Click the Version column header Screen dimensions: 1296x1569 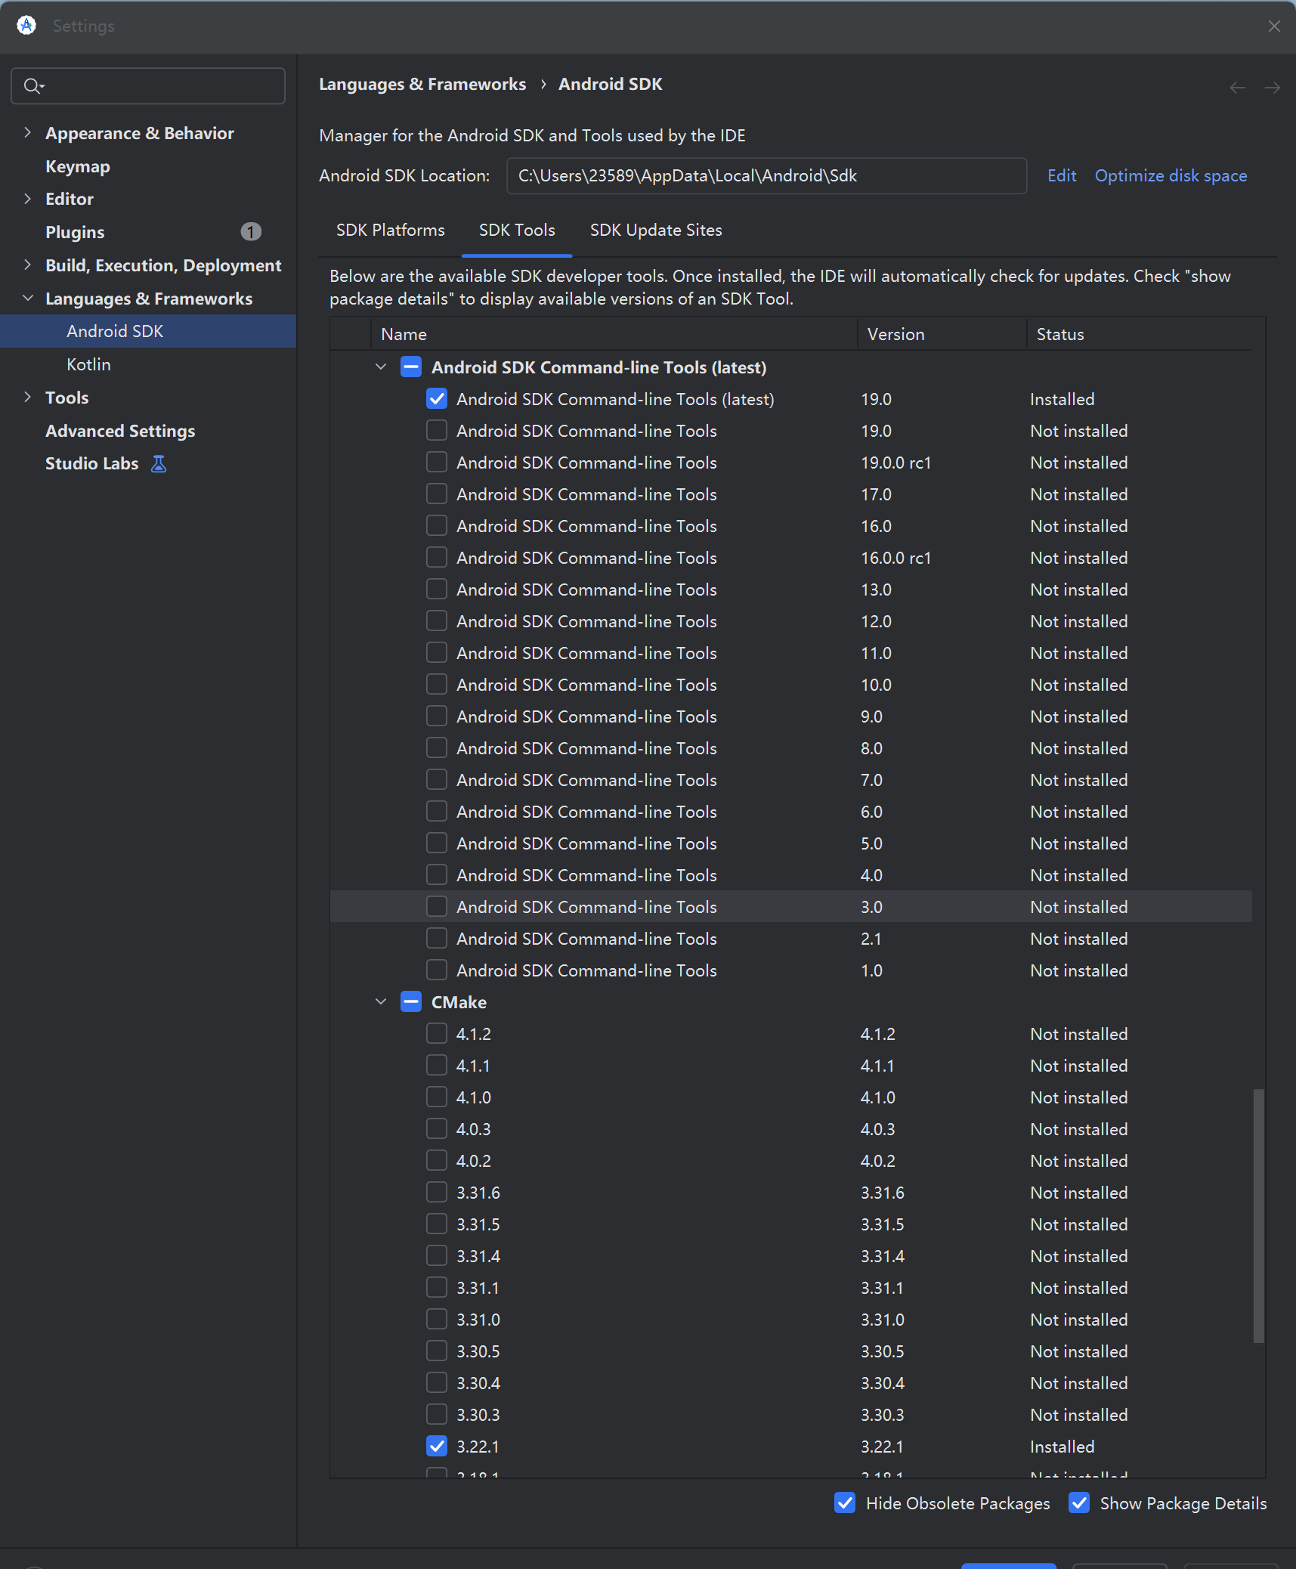pos(942,334)
